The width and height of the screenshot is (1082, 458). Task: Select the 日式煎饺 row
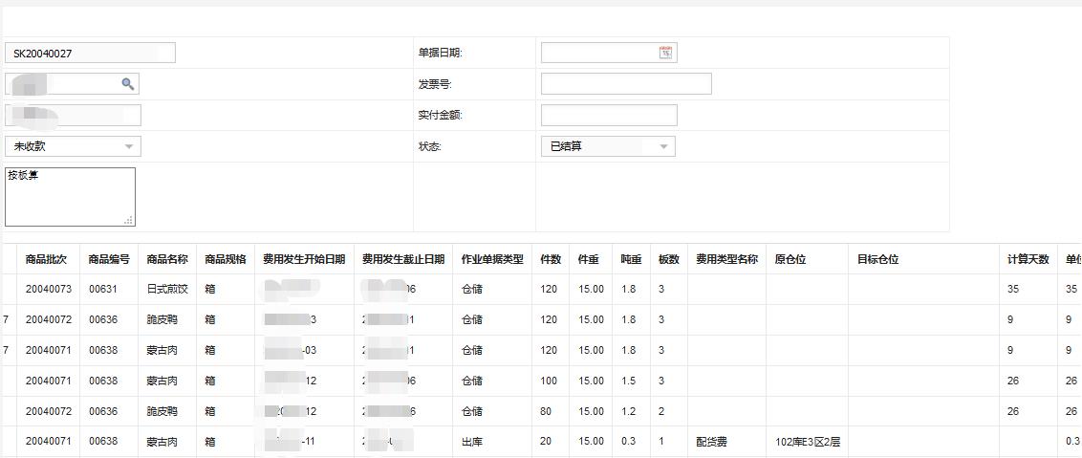(167, 290)
